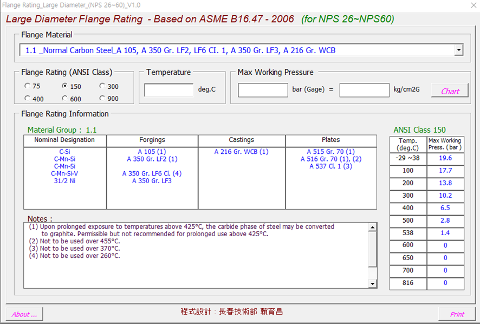
Task: Click the bar (Gage) pressure field
Action: click(x=263, y=90)
